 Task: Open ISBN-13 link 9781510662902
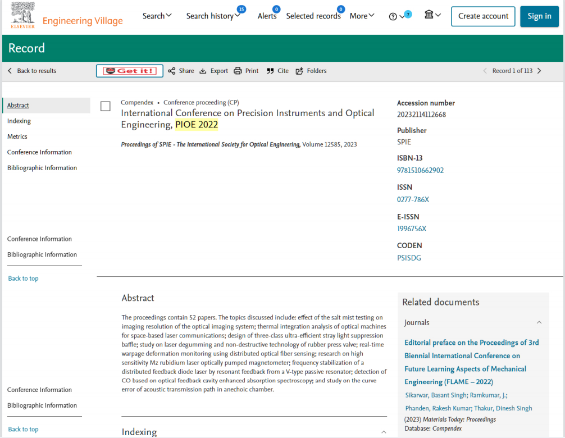coord(420,170)
